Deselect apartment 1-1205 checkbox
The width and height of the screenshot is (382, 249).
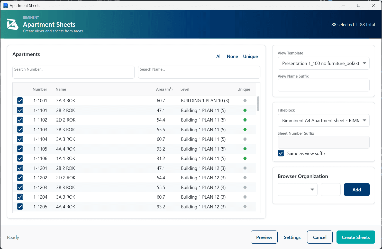pyautogui.click(x=20, y=207)
